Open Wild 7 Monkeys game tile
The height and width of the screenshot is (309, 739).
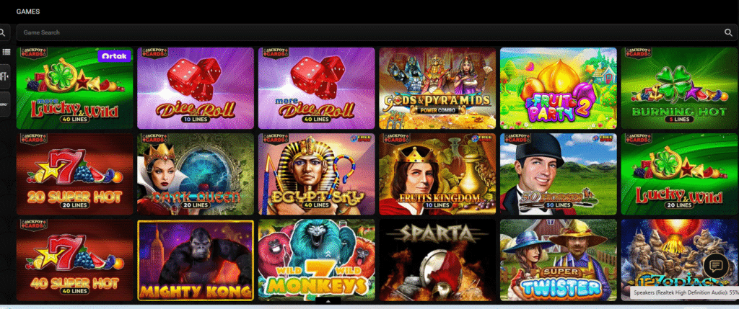click(316, 260)
